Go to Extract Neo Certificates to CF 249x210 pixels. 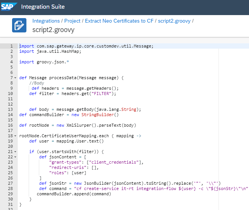(119, 21)
